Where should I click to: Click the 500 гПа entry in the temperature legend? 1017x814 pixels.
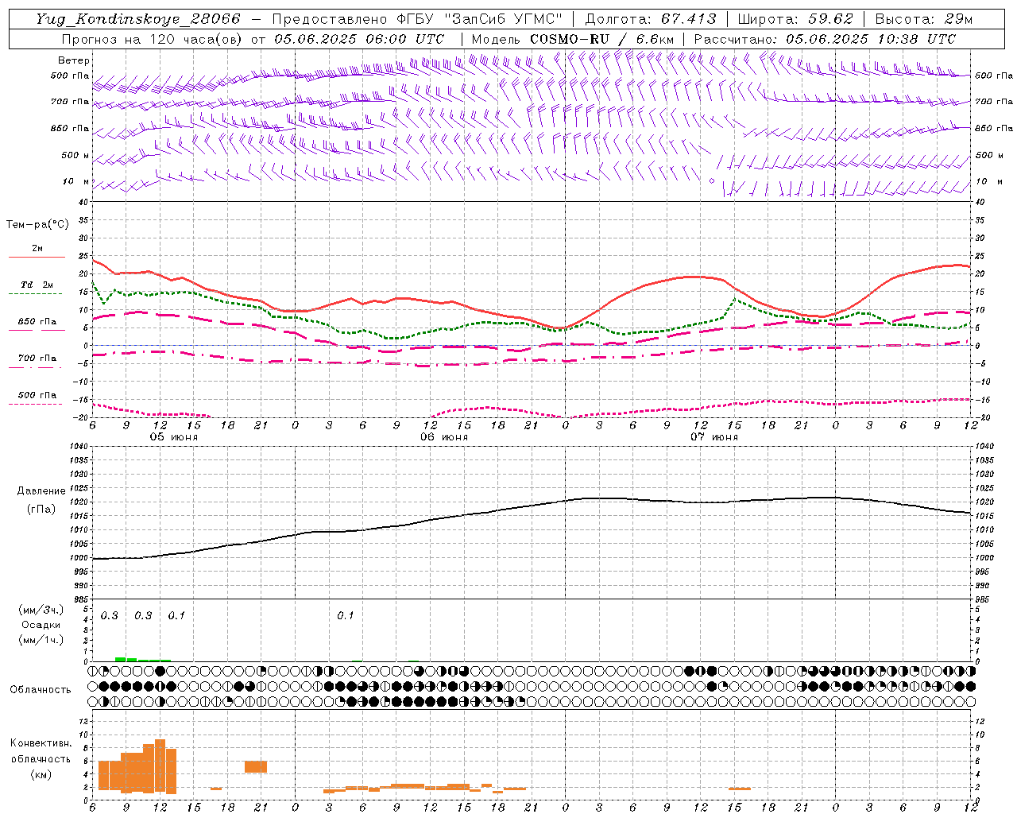(x=37, y=398)
